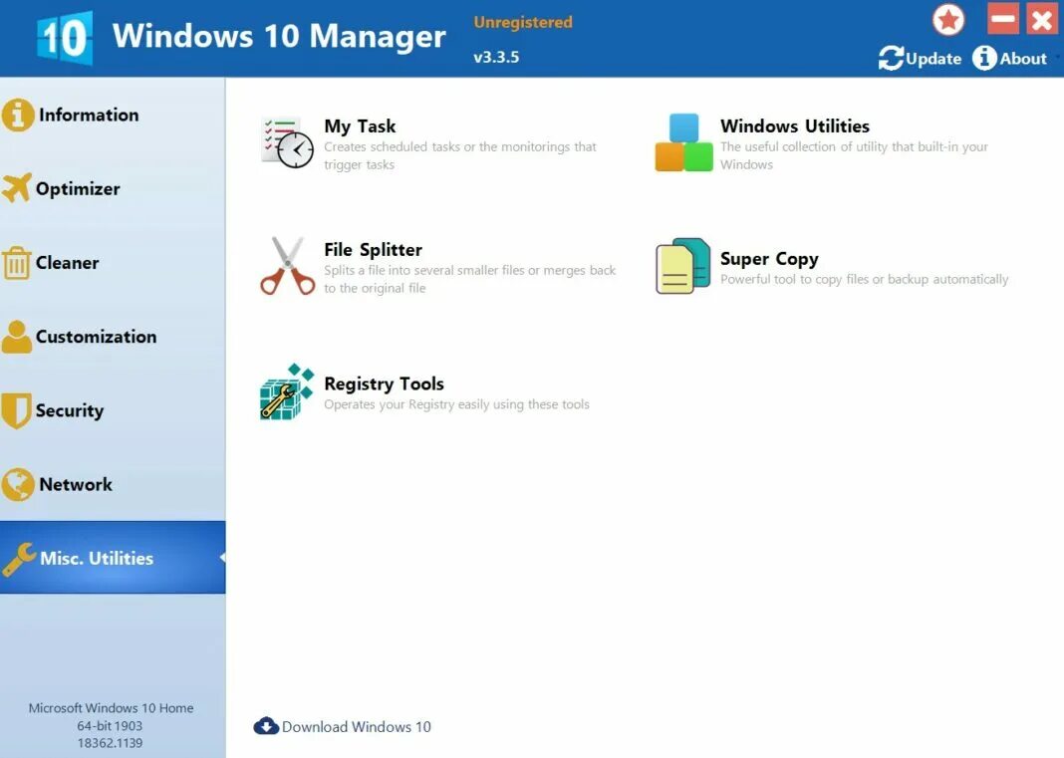Launch Super Copy documents icon
Screen dimensions: 1064x758
pos(682,265)
